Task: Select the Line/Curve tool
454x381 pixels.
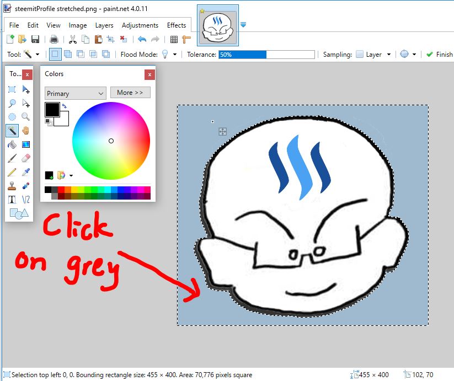Action: pyautogui.click(x=26, y=200)
